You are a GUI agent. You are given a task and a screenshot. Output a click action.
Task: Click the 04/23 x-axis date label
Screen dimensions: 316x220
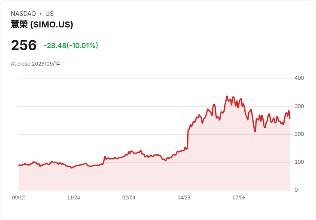(x=184, y=198)
